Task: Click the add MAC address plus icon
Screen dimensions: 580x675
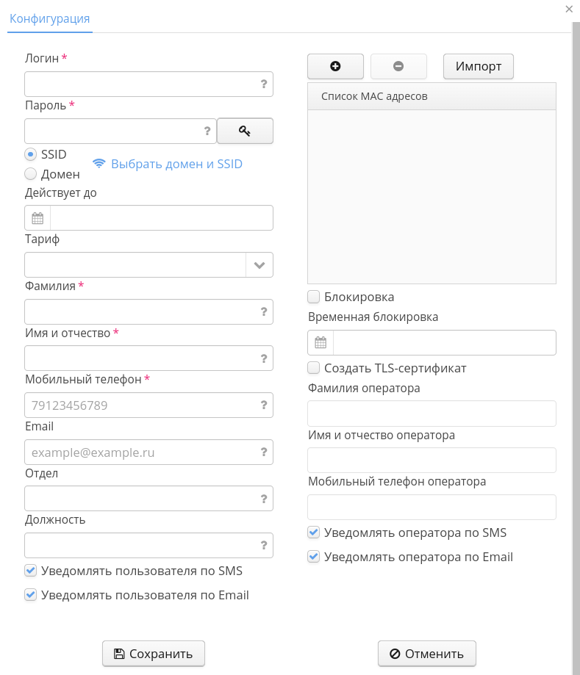Action: pos(335,66)
